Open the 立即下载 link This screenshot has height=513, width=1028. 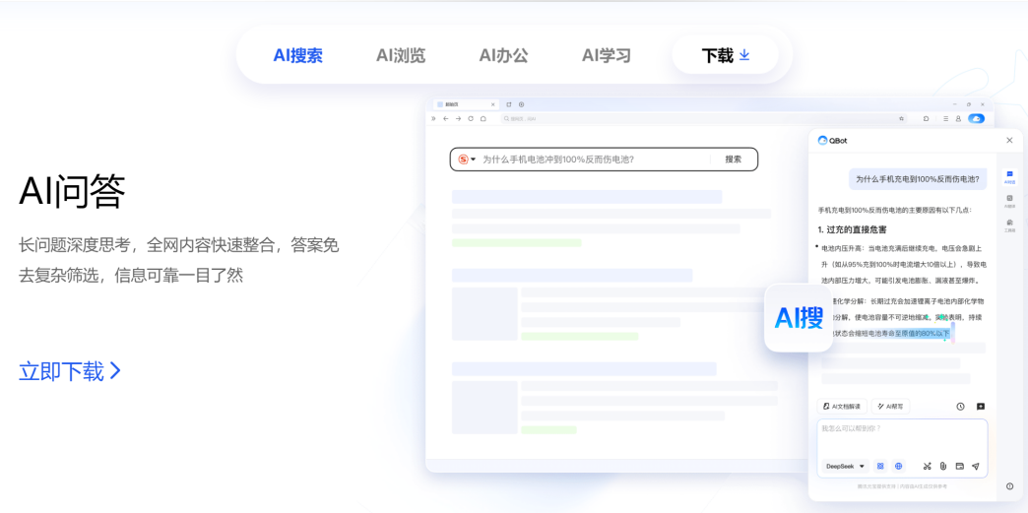[70, 371]
